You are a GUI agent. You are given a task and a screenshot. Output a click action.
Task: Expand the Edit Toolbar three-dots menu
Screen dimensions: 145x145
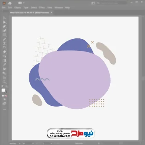[4, 109]
